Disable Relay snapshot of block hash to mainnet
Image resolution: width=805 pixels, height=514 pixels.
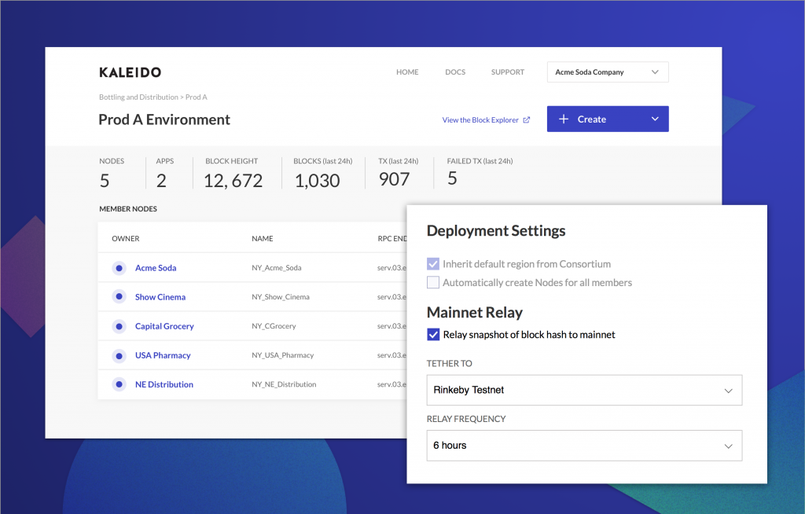(433, 334)
